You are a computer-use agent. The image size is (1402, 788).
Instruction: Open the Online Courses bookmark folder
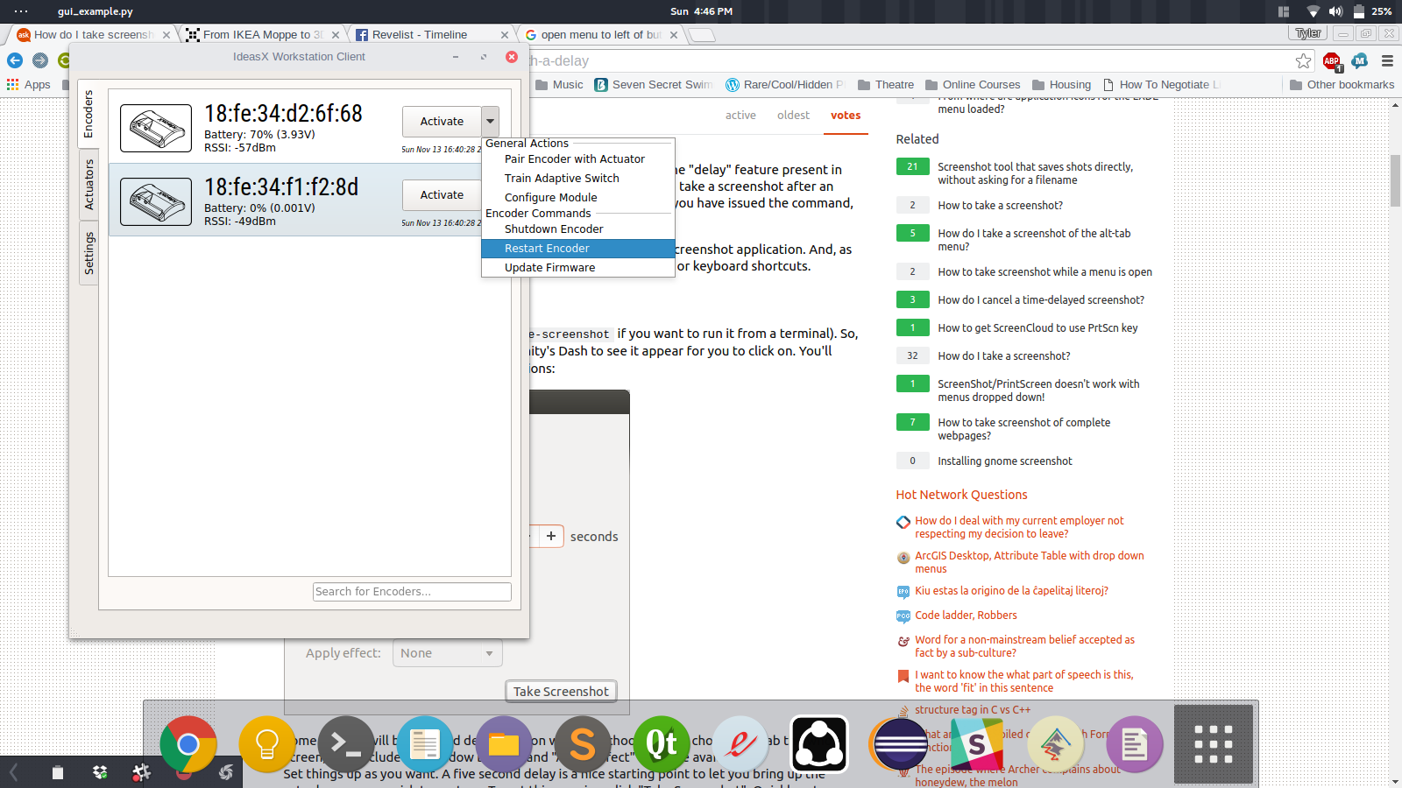(973, 85)
